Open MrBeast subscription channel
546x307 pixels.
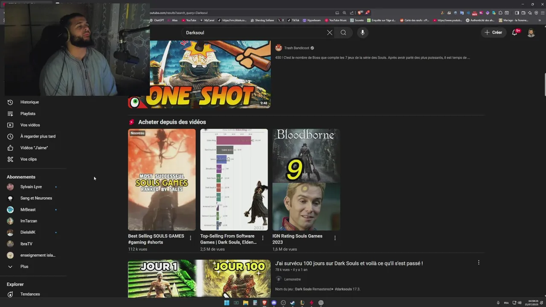coord(28,210)
